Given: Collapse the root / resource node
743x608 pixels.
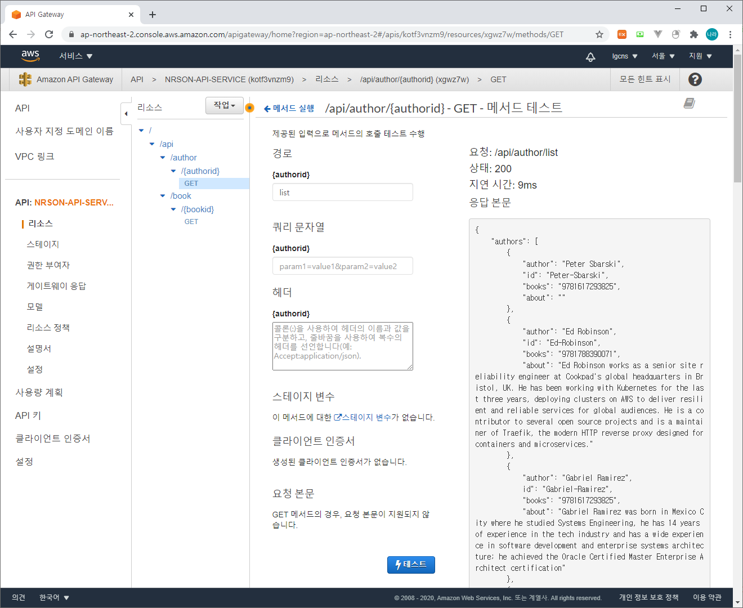Looking at the screenshot, I should pos(141,131).
